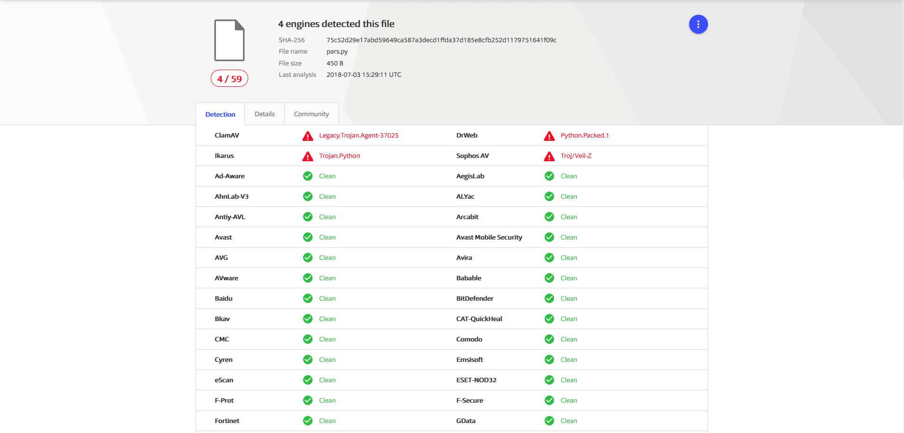Click Avast green clean check icon
The width and height of the screenshot is (904, 433).
[x=308, y=237]
